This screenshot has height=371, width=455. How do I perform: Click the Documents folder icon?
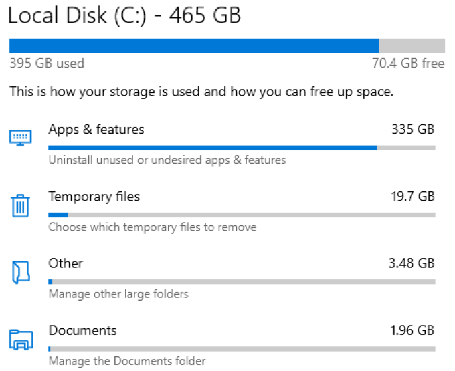pyautogui.click(x=20, y=339)
